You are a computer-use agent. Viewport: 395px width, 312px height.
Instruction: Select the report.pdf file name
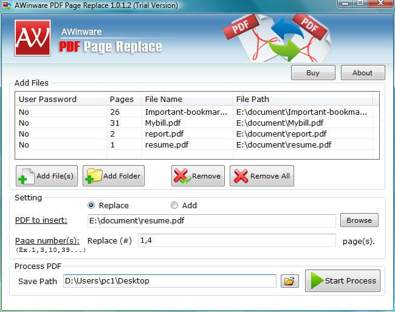coord(164,134)
